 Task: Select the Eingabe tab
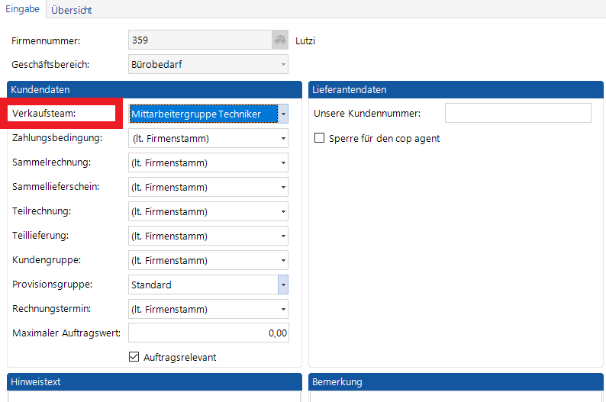(23, 9)
